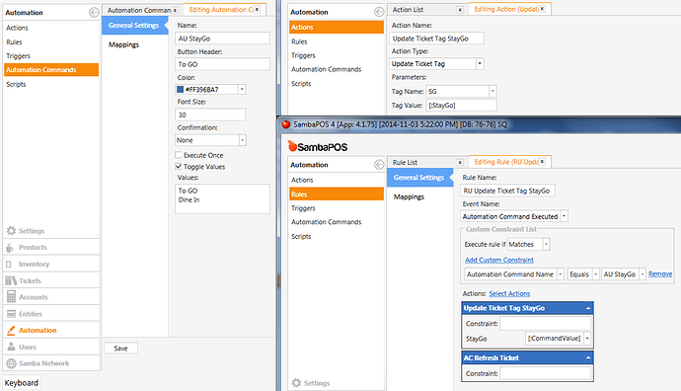Open Users section icon
Image resolution: width=681 pixels, height=391 pixels.
11,347
